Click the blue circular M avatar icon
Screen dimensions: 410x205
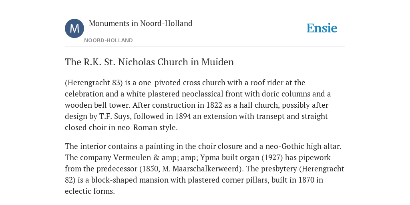[x=74, y=28]
